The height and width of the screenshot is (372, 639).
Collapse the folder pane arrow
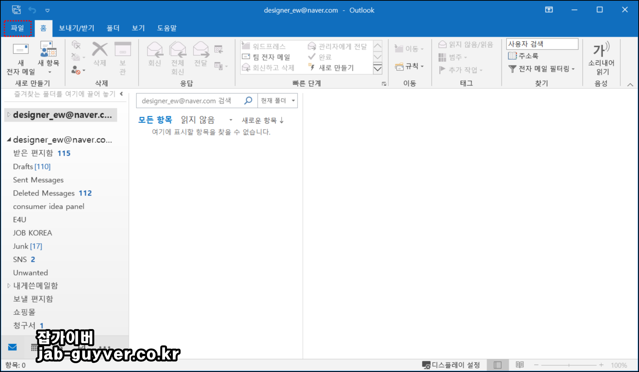point(121,94)
